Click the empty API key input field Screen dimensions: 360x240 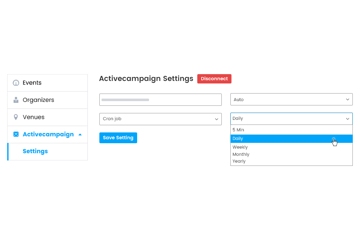coord(160,99)
